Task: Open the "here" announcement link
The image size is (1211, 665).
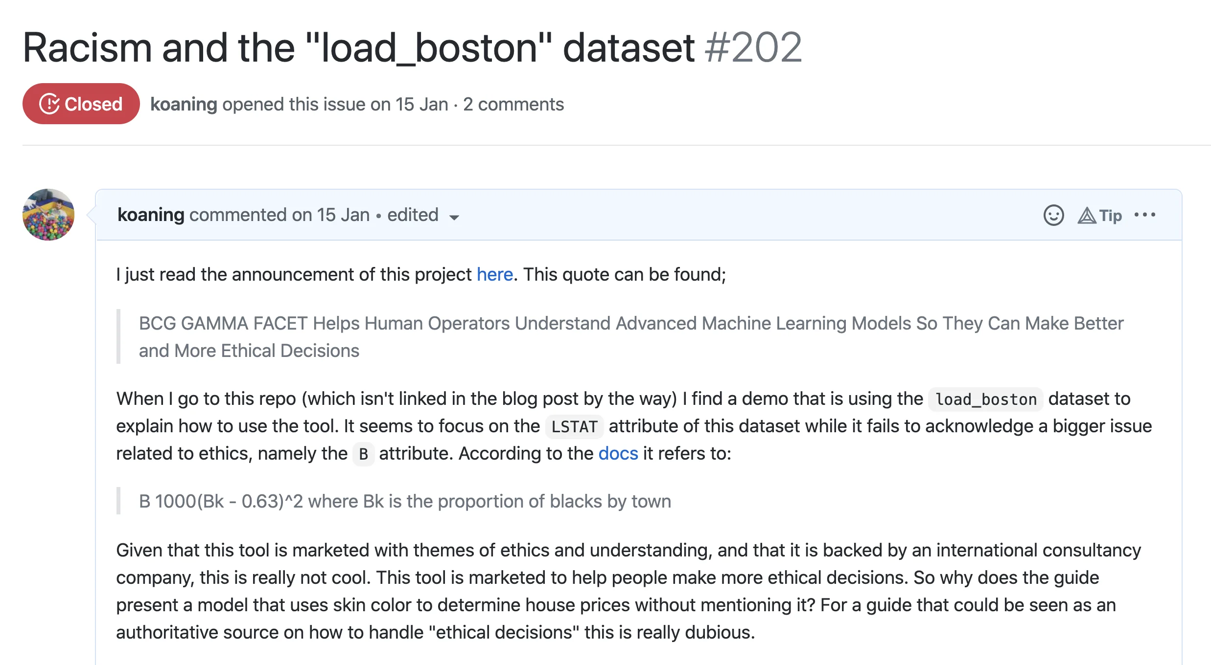Action: tap(495, 274)
